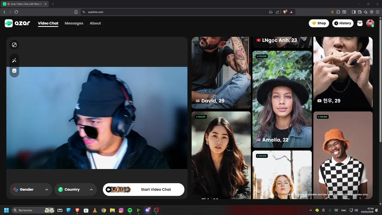Click the helmet extension icon

332,12
